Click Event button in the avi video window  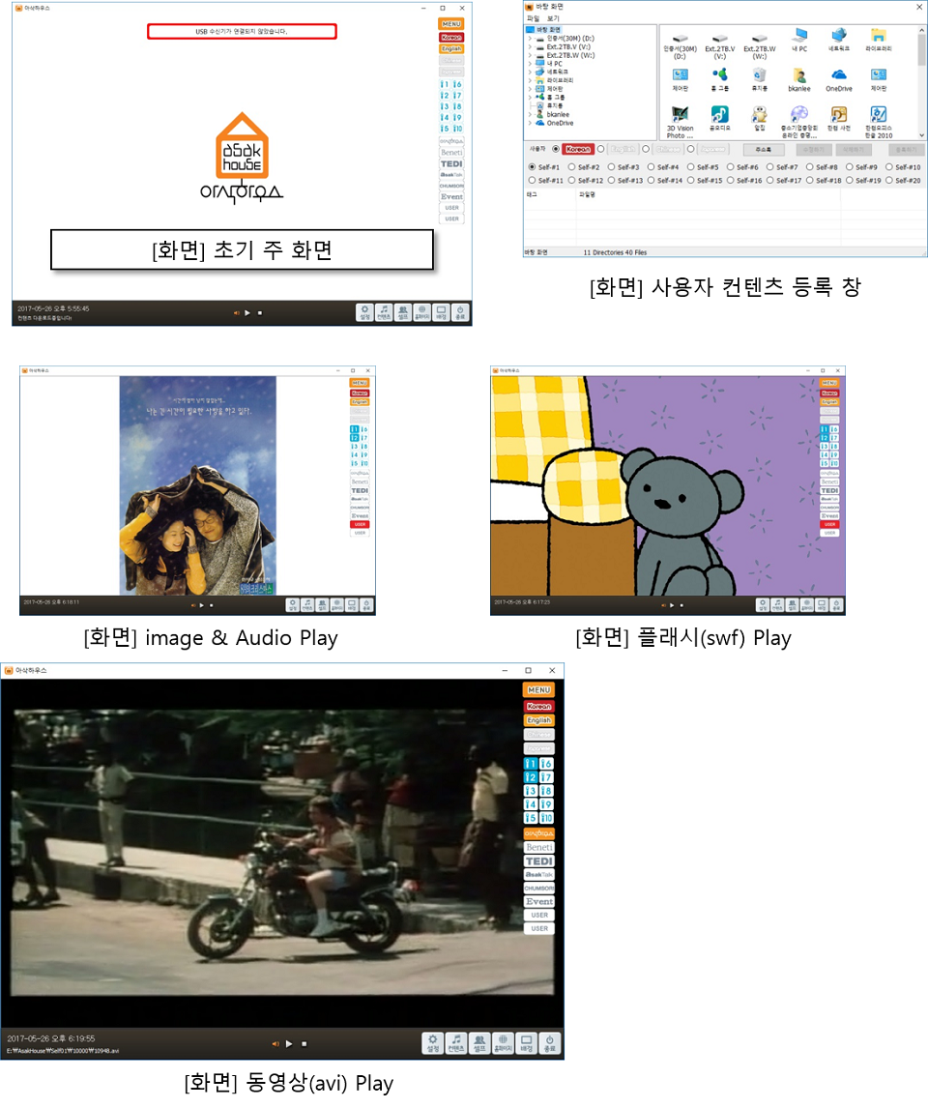click(x=538, y=902)
